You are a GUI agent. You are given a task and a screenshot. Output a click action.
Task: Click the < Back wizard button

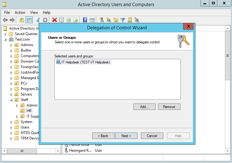tap(103, 136)
